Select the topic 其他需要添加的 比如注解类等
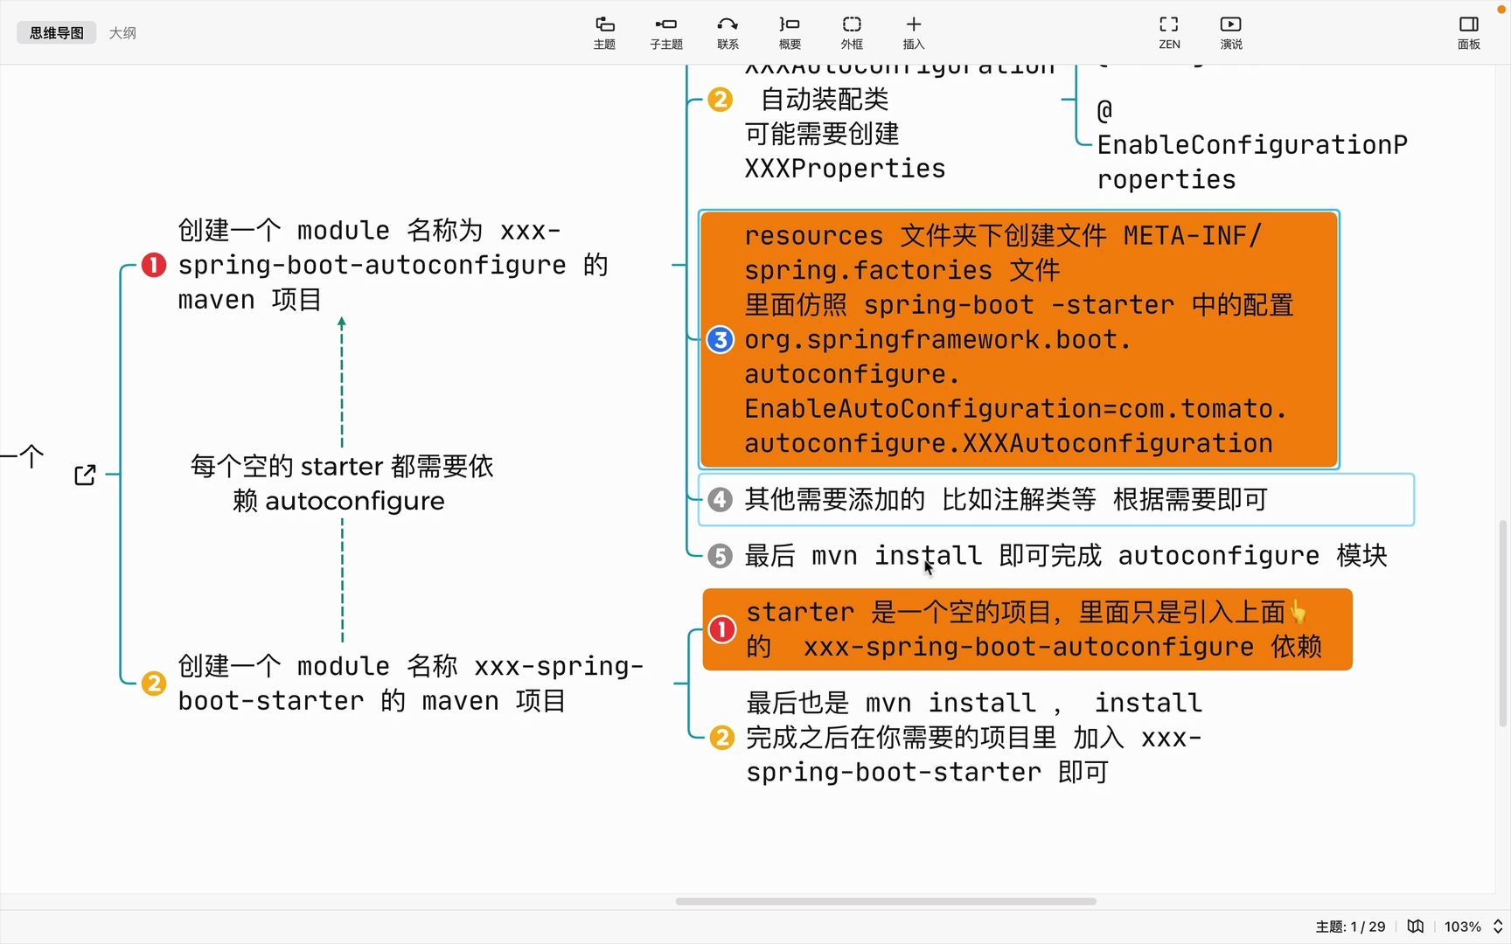Viewport: 1511px width, 944px height. [x=1055, y=499]
